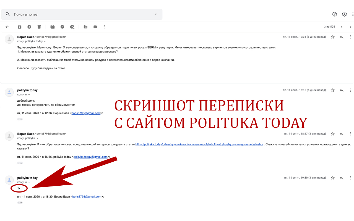Show older conversation arrow
The image size is (354, 221).
[x=350, y=27]
